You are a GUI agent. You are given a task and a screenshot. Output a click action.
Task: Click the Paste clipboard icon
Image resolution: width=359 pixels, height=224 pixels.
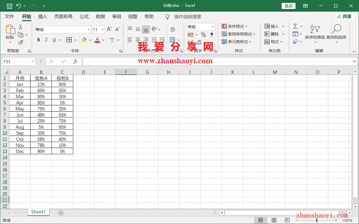click(x=10, y=30)
